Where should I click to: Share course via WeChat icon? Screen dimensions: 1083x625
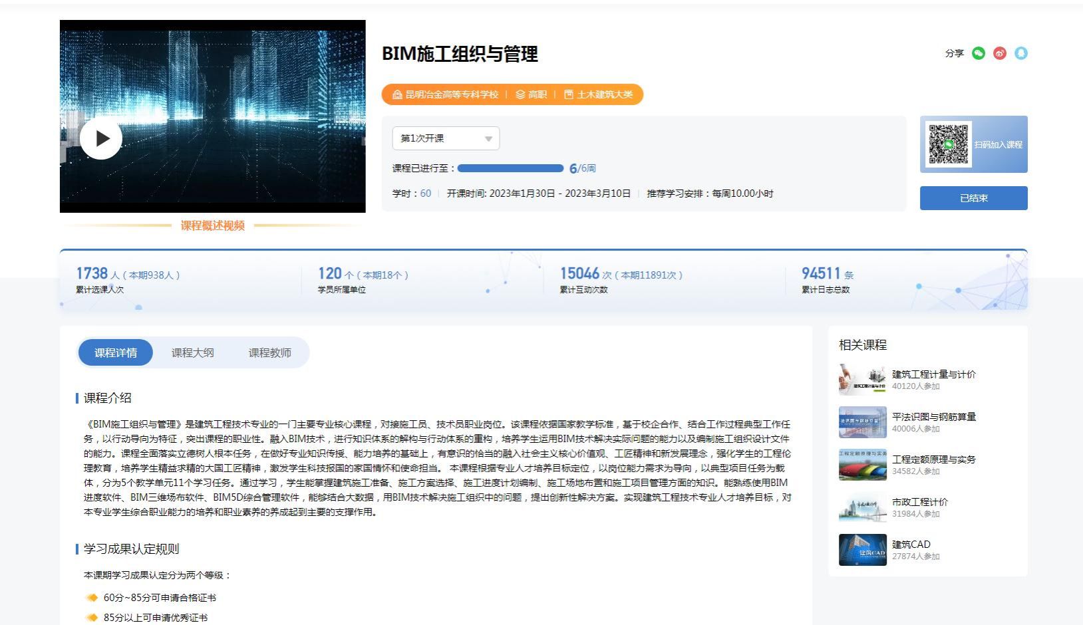coord(978,53)
